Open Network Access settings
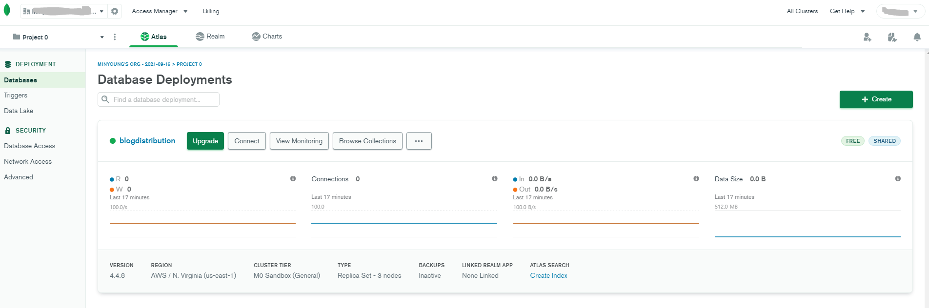The height and width of the screenshot is (308, 929). point(28,162)
